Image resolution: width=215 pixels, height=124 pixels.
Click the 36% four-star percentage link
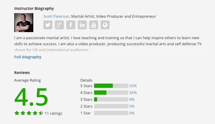(133, 93)
